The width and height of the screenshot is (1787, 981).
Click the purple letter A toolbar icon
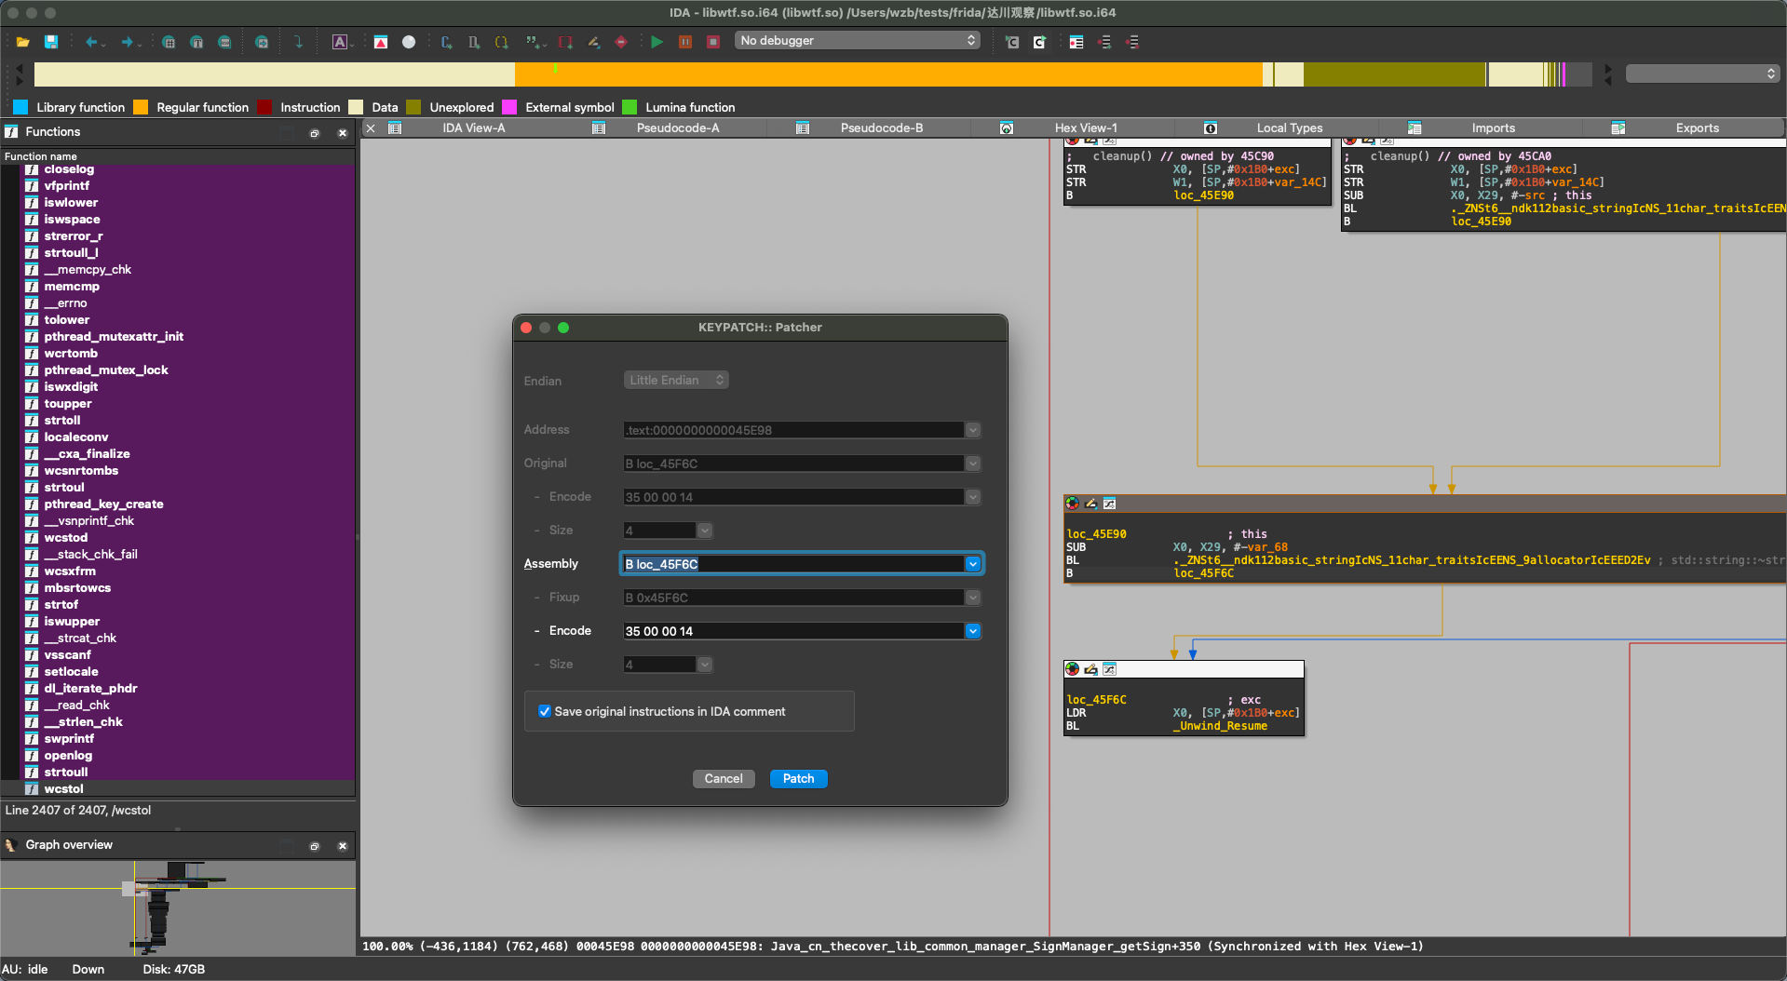coord(340,42)
